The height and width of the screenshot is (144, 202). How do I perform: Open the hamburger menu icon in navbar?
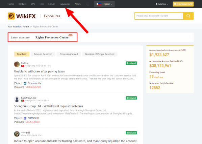tap(87, 4)
